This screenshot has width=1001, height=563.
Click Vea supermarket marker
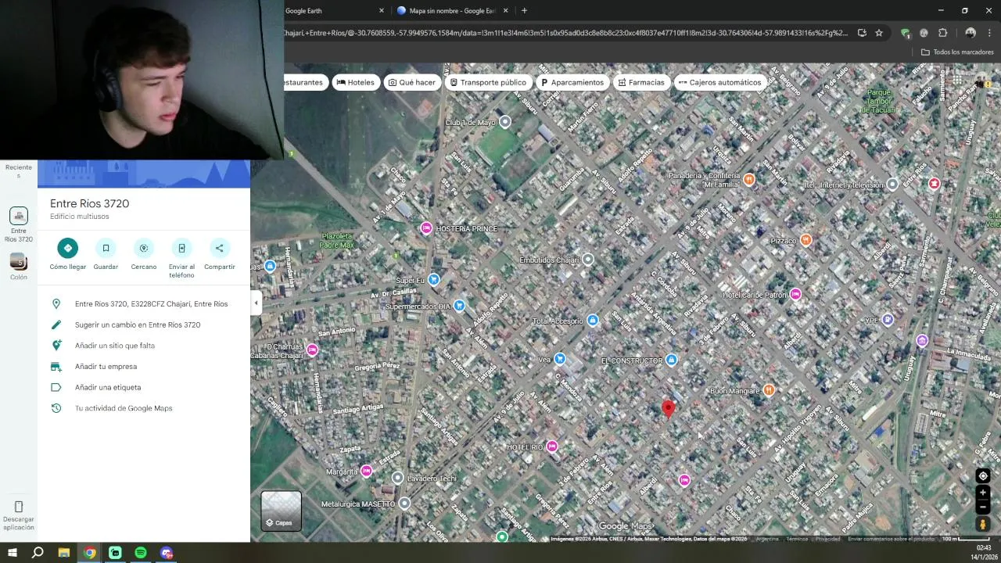[560, 359]
